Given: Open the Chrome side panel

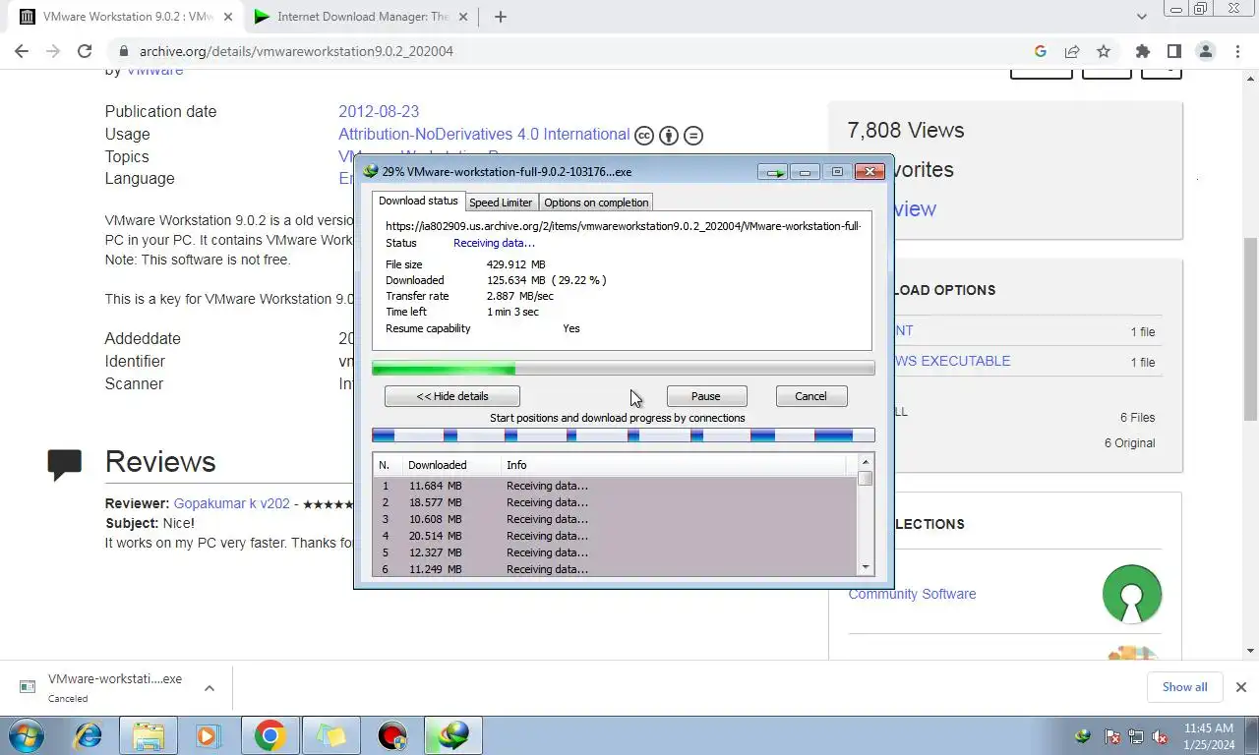Looking at the screenshot, I should [x=1173, y=51].
